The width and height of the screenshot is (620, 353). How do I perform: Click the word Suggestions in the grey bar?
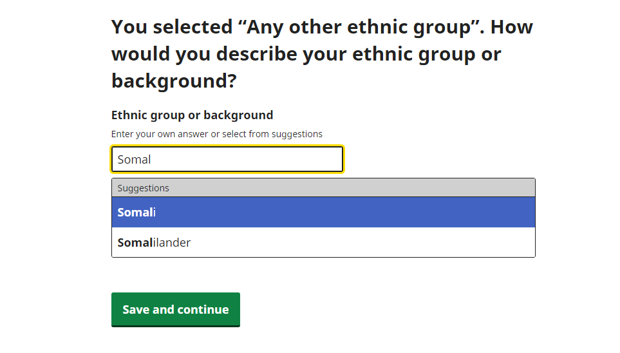point(143,188)
